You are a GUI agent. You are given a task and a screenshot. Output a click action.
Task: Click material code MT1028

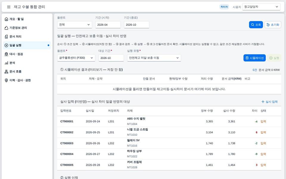coord(132,167)
